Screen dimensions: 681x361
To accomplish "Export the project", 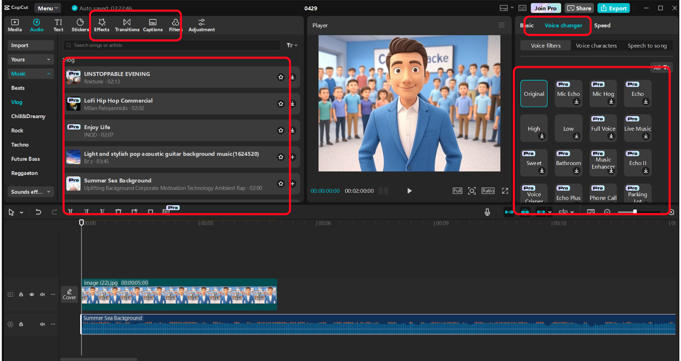I will (614, 8).
